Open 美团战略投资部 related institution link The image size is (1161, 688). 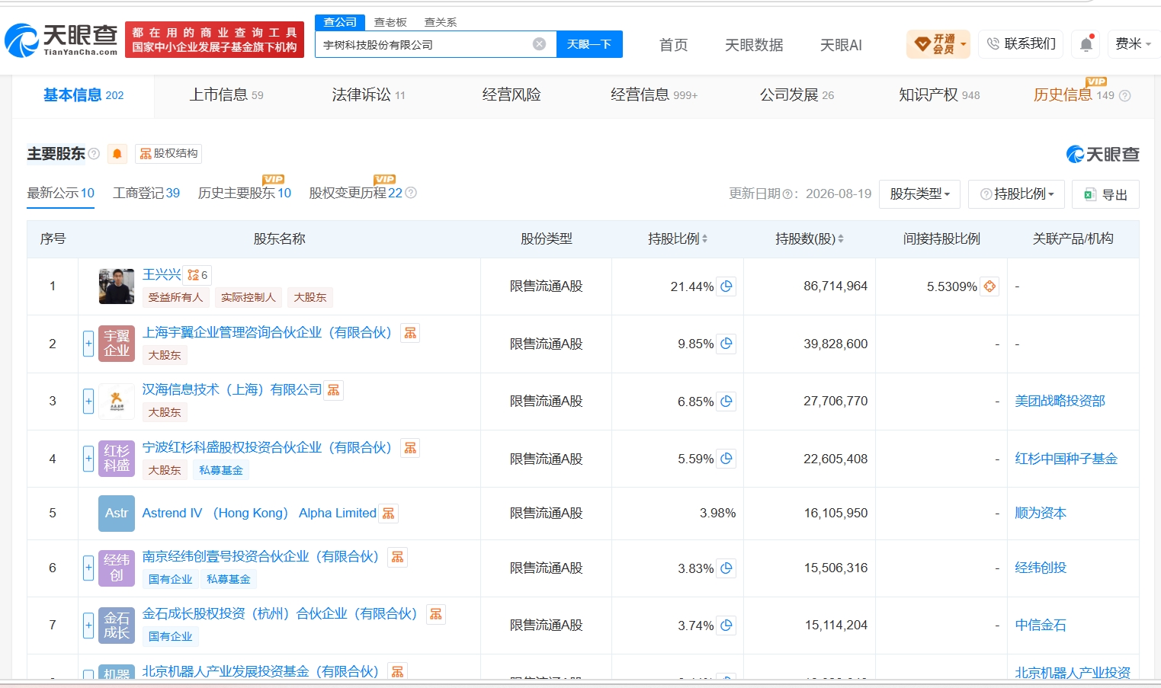point(1060,401)
